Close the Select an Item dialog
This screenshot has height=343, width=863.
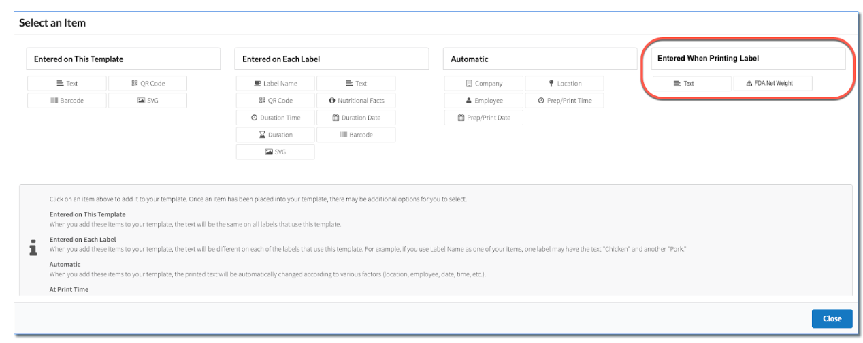click(832, 318)
